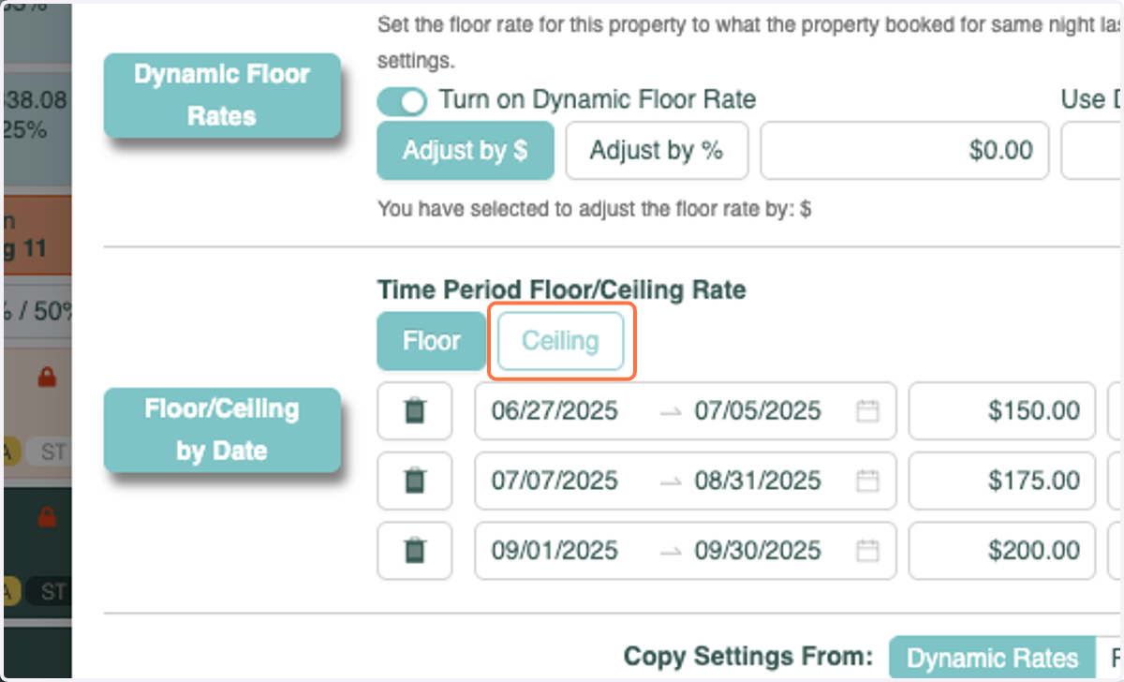Delete the 09/01/2025 floor rate row

point(415,551)
